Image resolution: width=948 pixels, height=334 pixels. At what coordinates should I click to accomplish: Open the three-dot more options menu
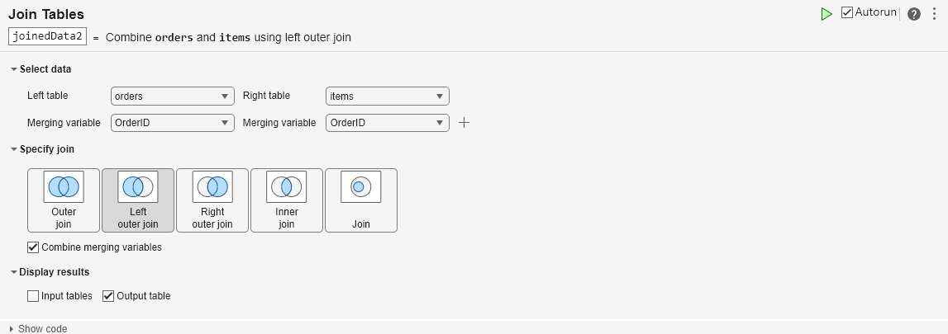click(935, 14)
